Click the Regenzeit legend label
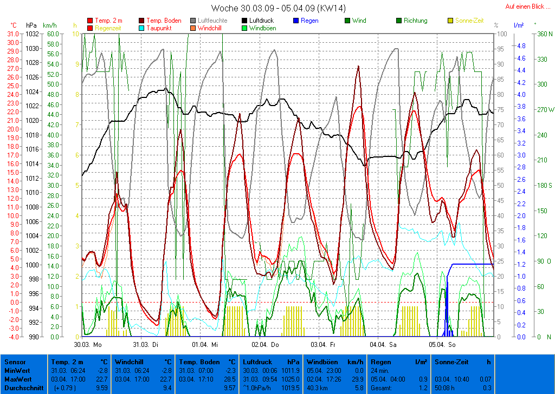This screenshot has height=394, width=555. coord(108,28)
